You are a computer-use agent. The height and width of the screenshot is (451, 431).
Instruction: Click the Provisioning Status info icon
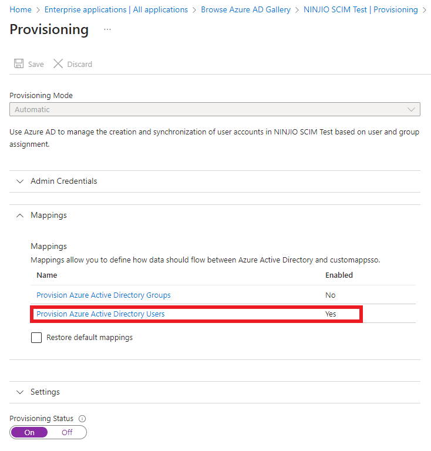pyautogui.click(x=82, y=419)
